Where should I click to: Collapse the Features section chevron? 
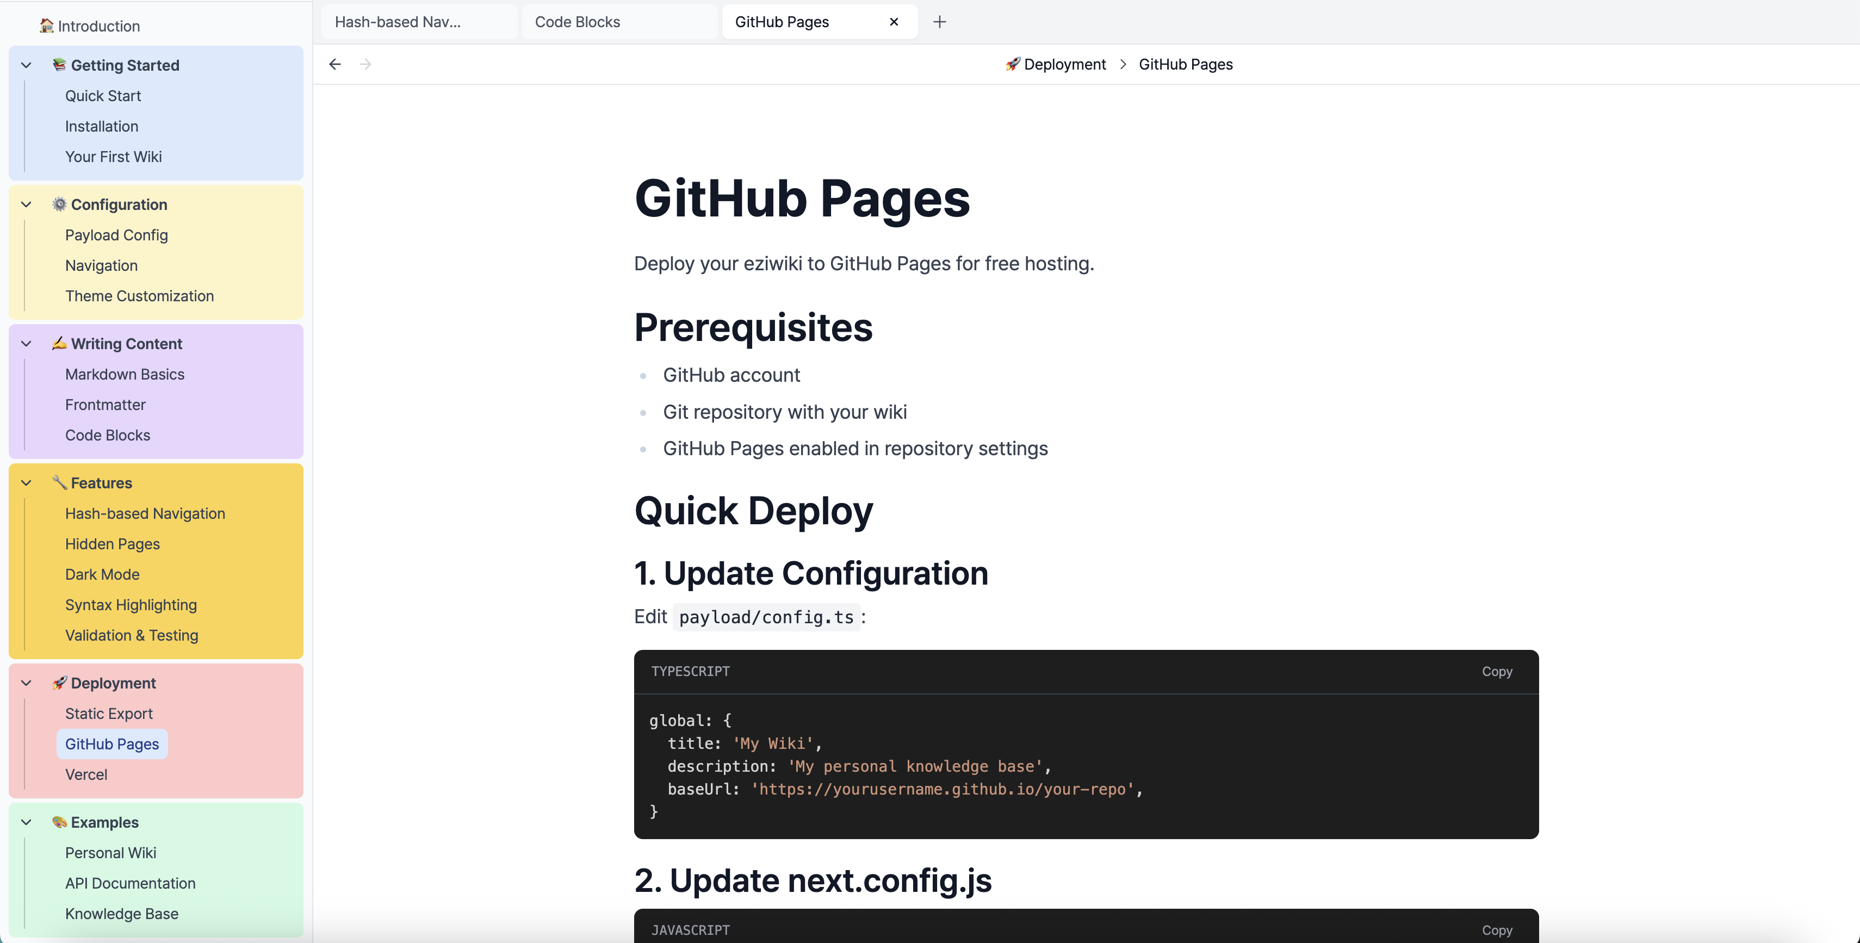click(x=26, y=482)
